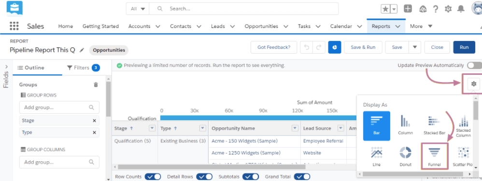482x181 pixels.
Task: Open the Lead Source column menu arrow
Action: point(340,128)
